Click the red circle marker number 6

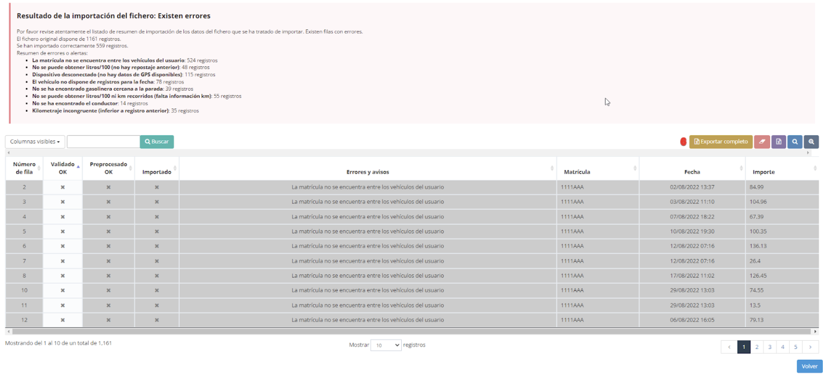click(x=683, y=142)
